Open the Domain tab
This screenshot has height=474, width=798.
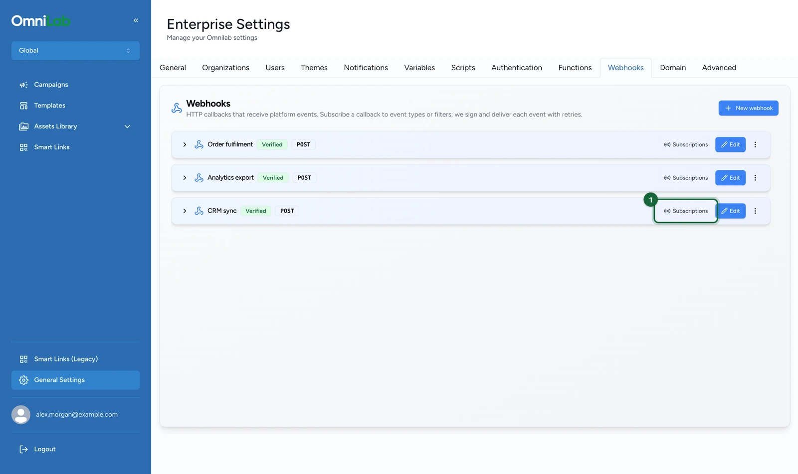coord(673,68)
